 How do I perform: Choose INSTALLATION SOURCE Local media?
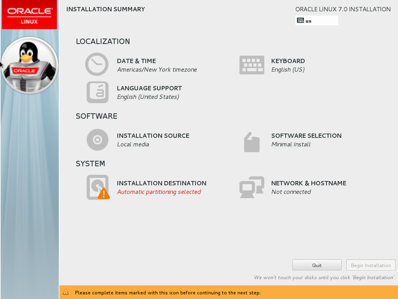(133, 144)
